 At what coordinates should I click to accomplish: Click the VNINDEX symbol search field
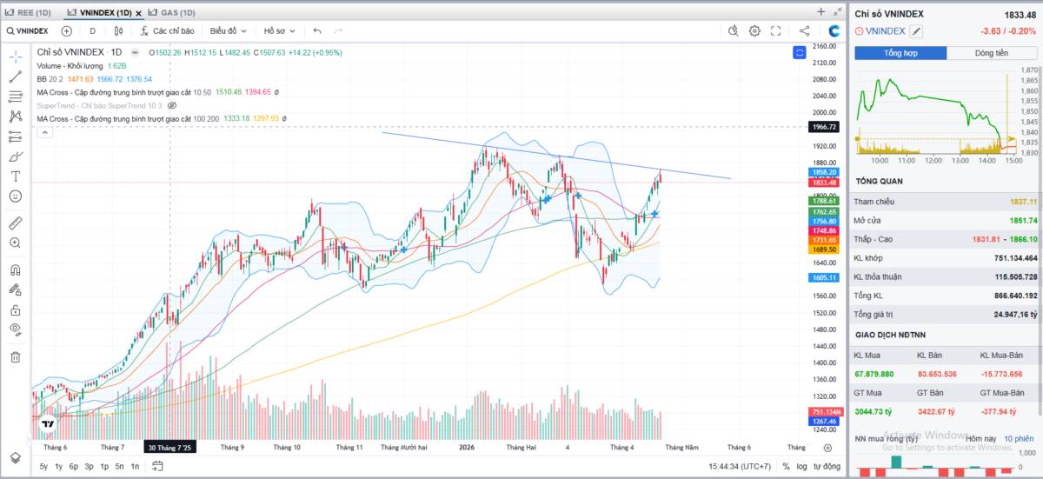tap(27, 30)
